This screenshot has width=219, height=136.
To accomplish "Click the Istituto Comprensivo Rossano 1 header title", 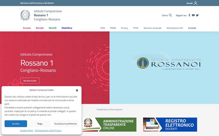I will tap(48, 15).
